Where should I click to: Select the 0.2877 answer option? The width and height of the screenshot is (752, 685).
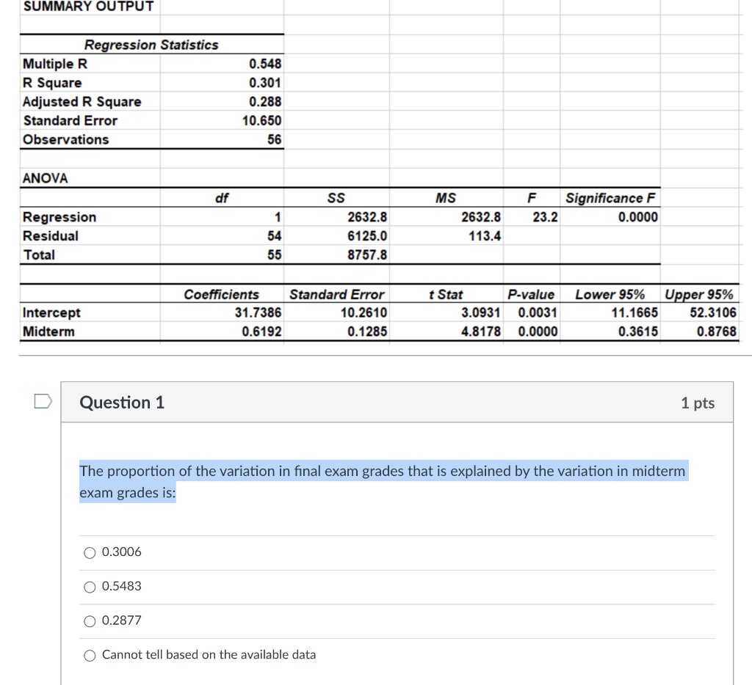click(x=89, y=621)
